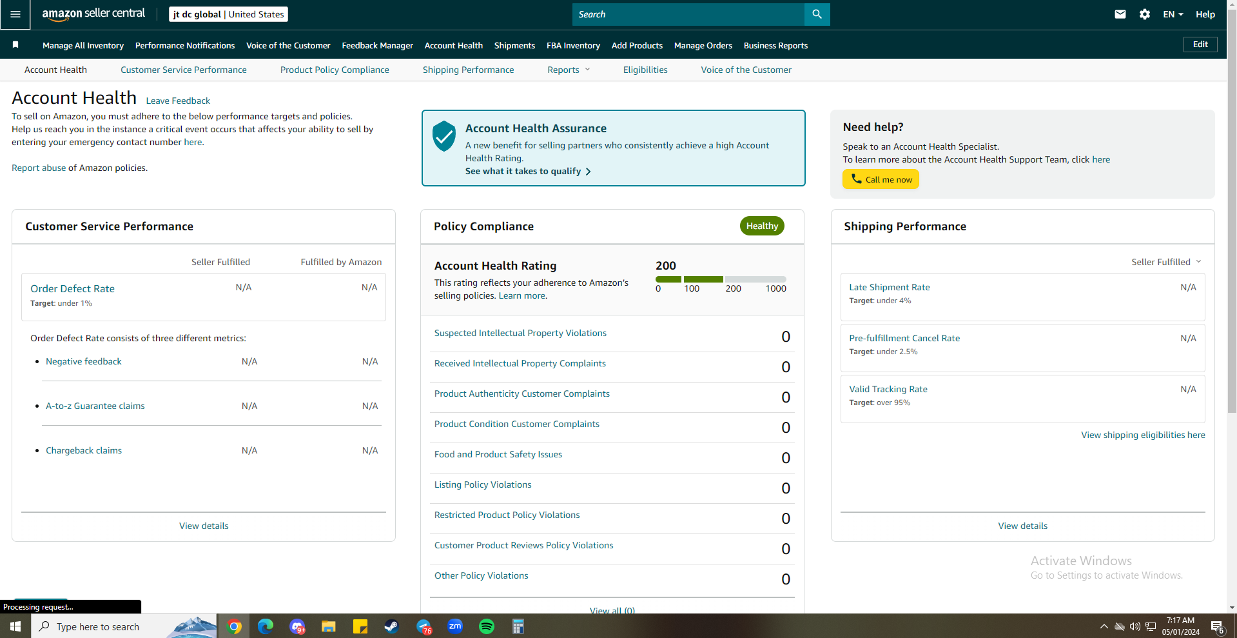Click the volume speaker tray icon
Viewport: 1237px width, 638px height.
click(x=1135, y=626)
